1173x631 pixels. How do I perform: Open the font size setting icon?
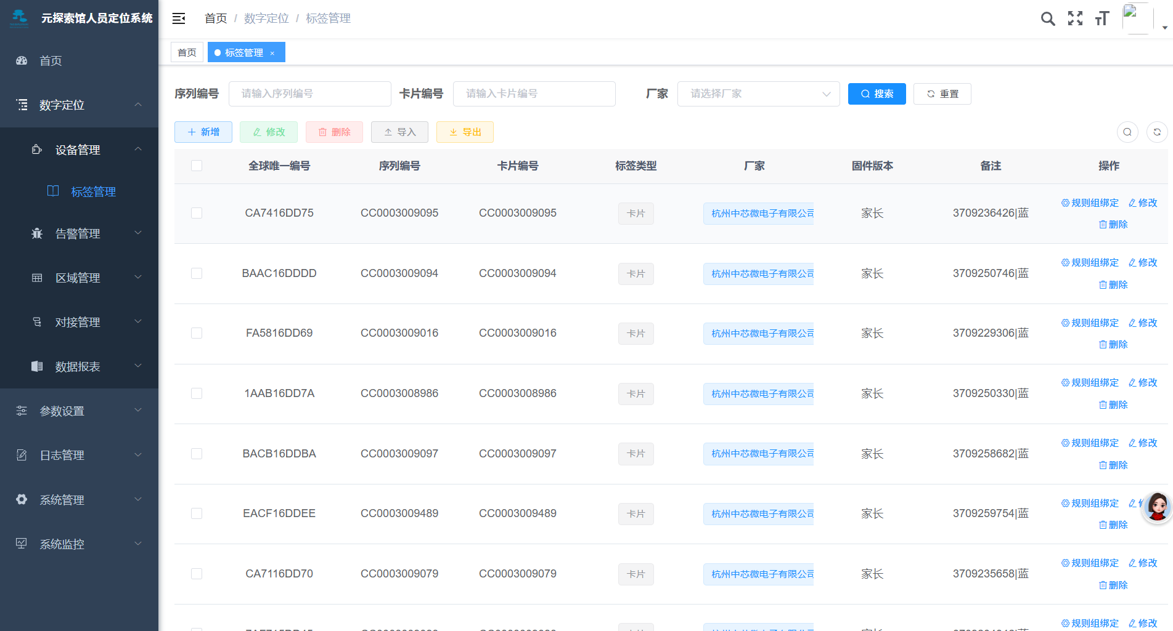[1101, 18]
